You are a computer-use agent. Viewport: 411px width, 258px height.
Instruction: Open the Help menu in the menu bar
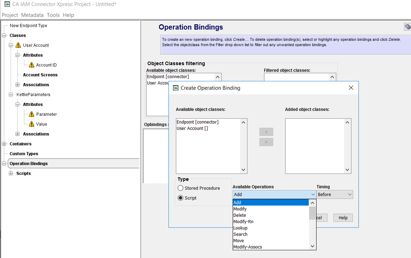click(x=68, y=15)
